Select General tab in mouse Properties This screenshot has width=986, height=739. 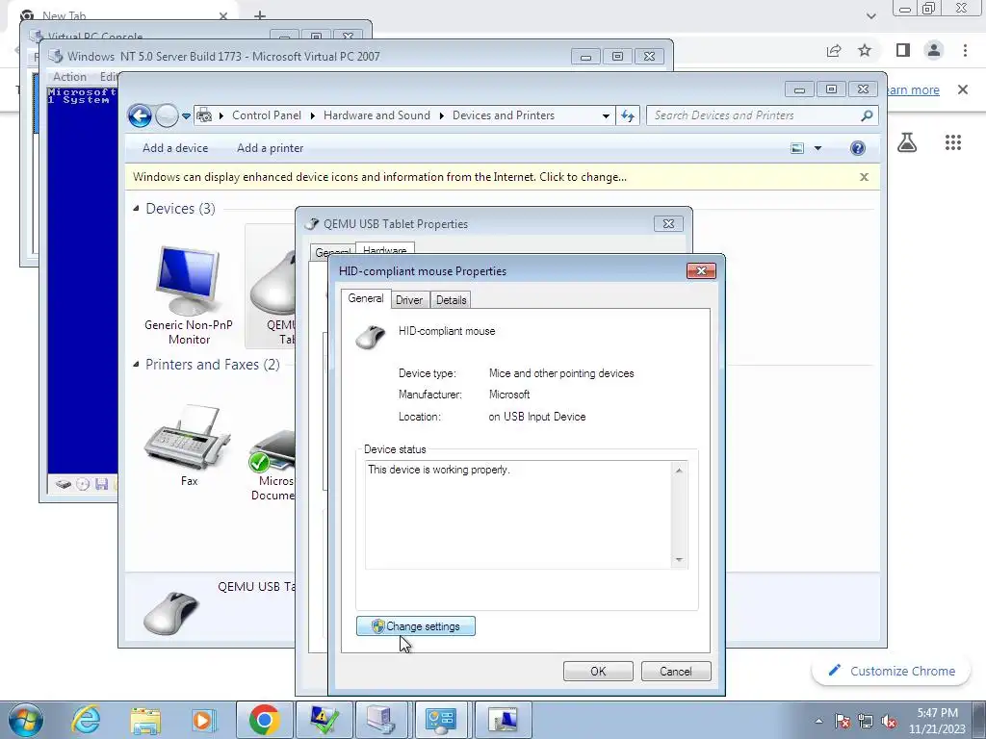(365, 298)
